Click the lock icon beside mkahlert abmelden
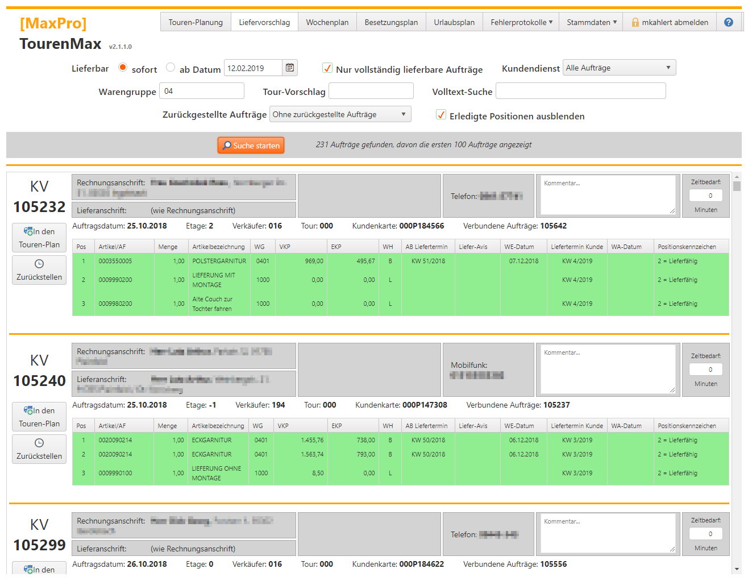Screen dimensions: 748x581 coord(635,22)
